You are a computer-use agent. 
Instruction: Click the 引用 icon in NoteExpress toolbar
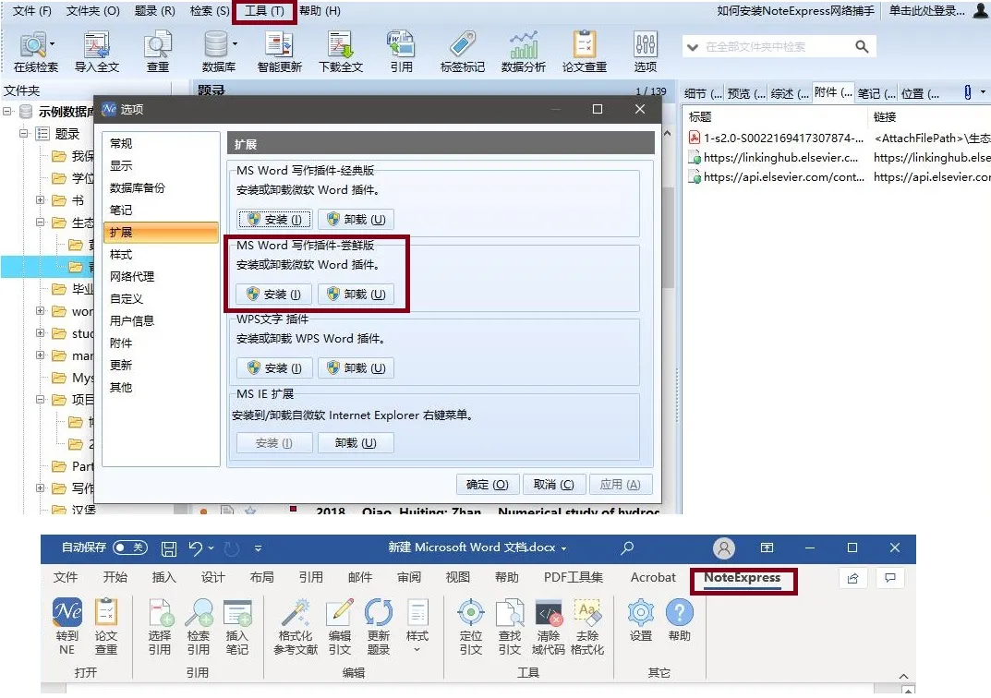[402, 52]
